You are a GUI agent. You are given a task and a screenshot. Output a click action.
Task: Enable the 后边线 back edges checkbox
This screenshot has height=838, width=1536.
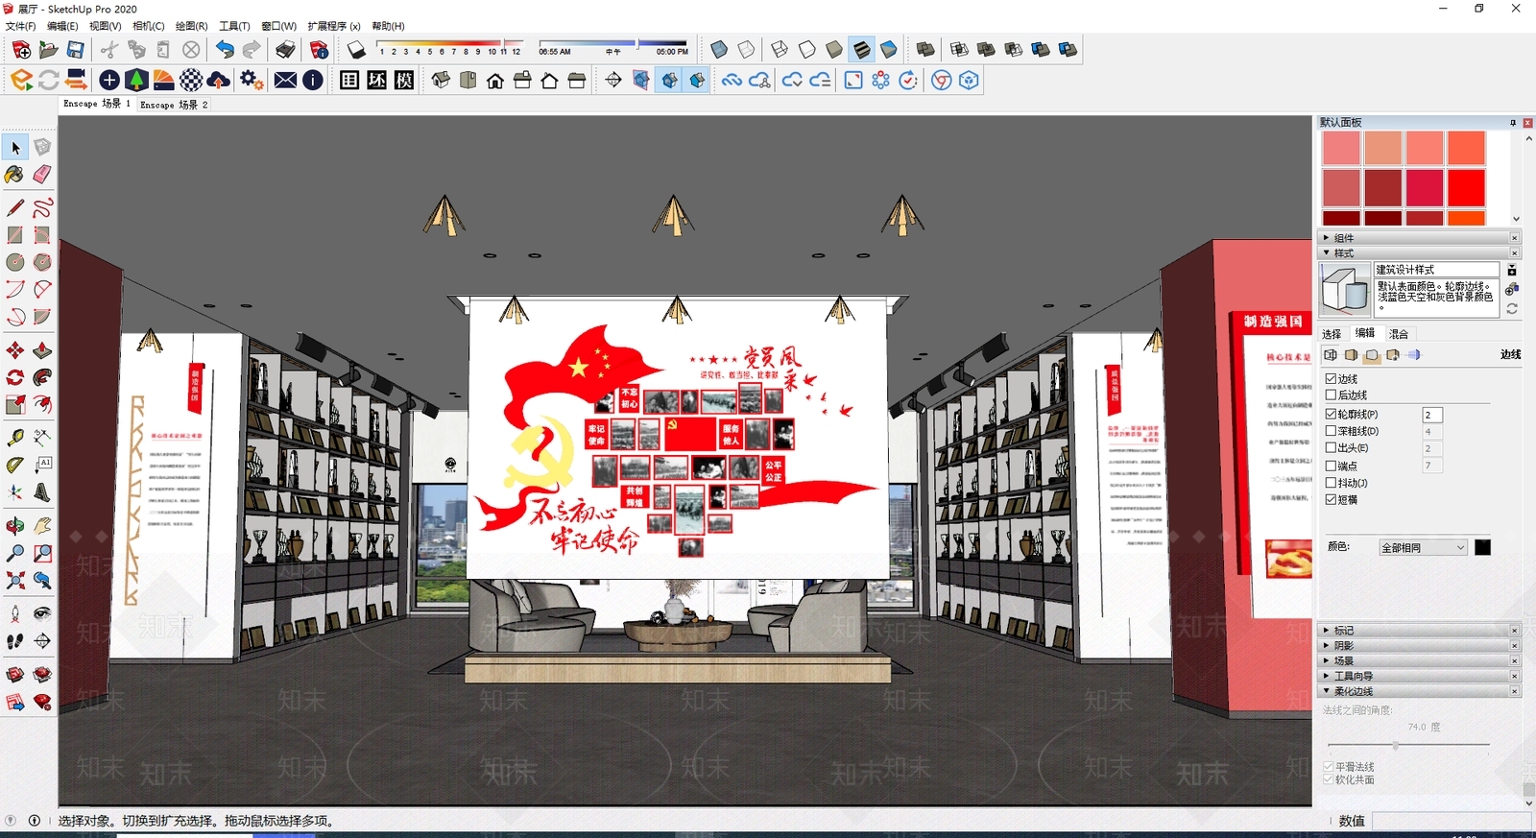click(1331, 395)
